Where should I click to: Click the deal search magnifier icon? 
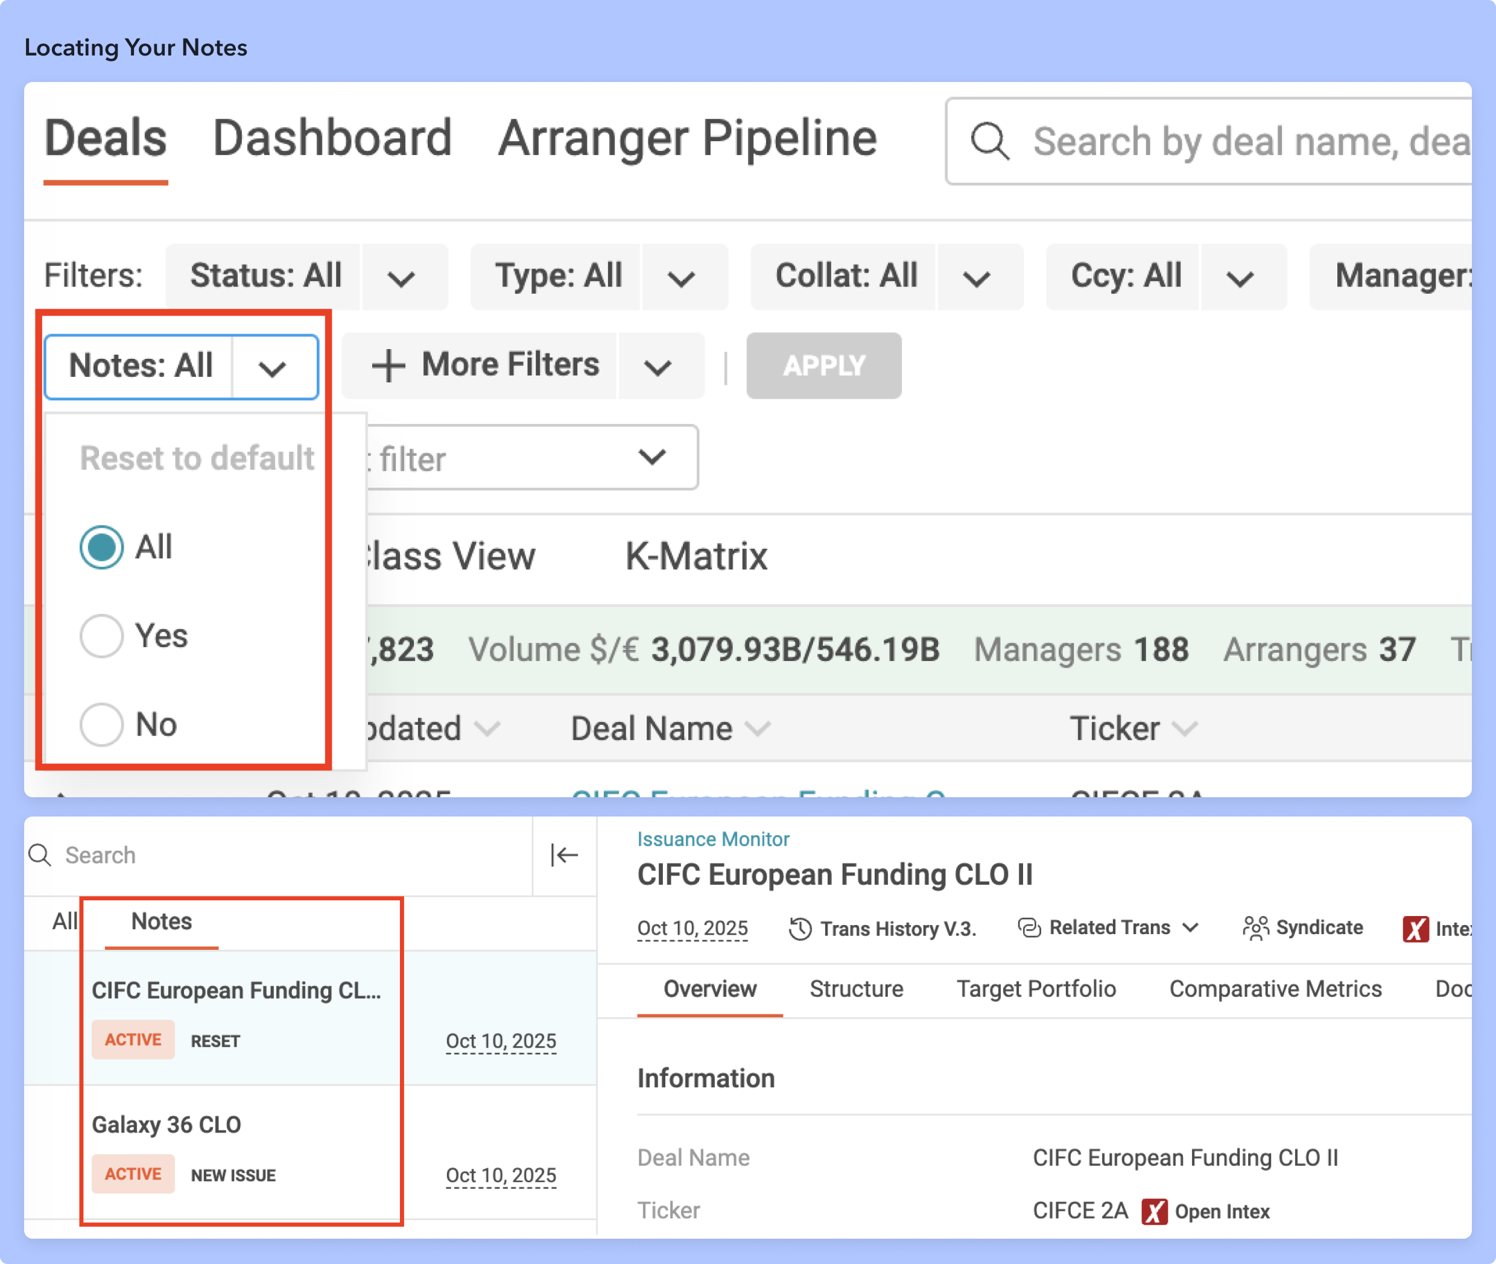pos(990,141)
